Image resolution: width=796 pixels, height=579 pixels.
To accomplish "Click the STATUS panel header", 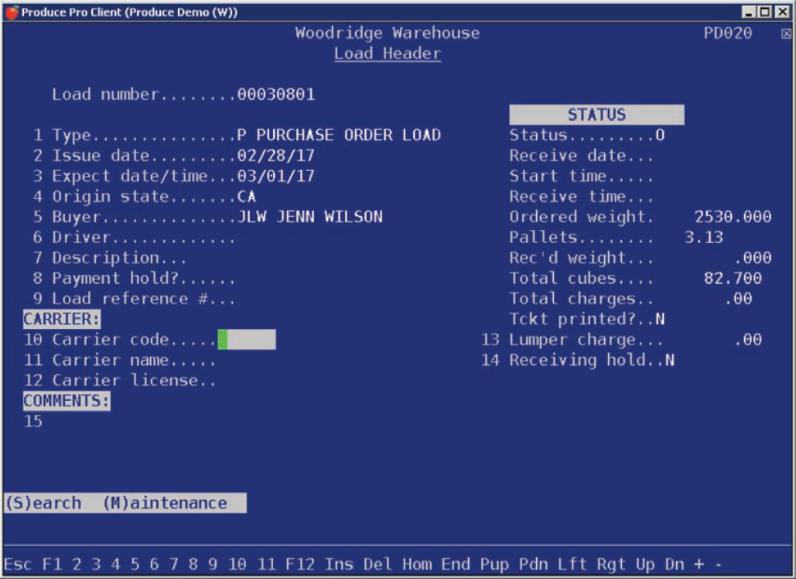I will tap(596, 115).
